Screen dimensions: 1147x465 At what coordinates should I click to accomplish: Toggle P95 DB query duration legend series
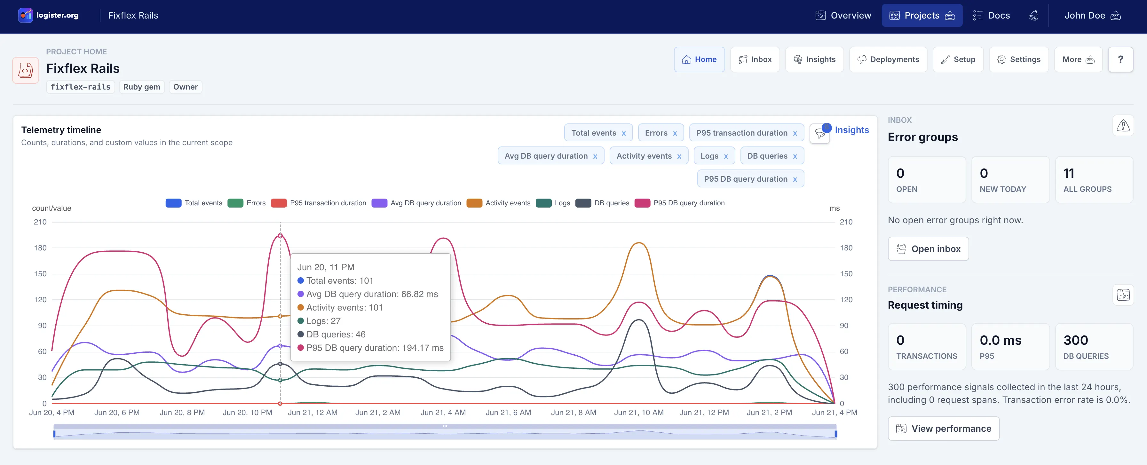click(679, 203)
